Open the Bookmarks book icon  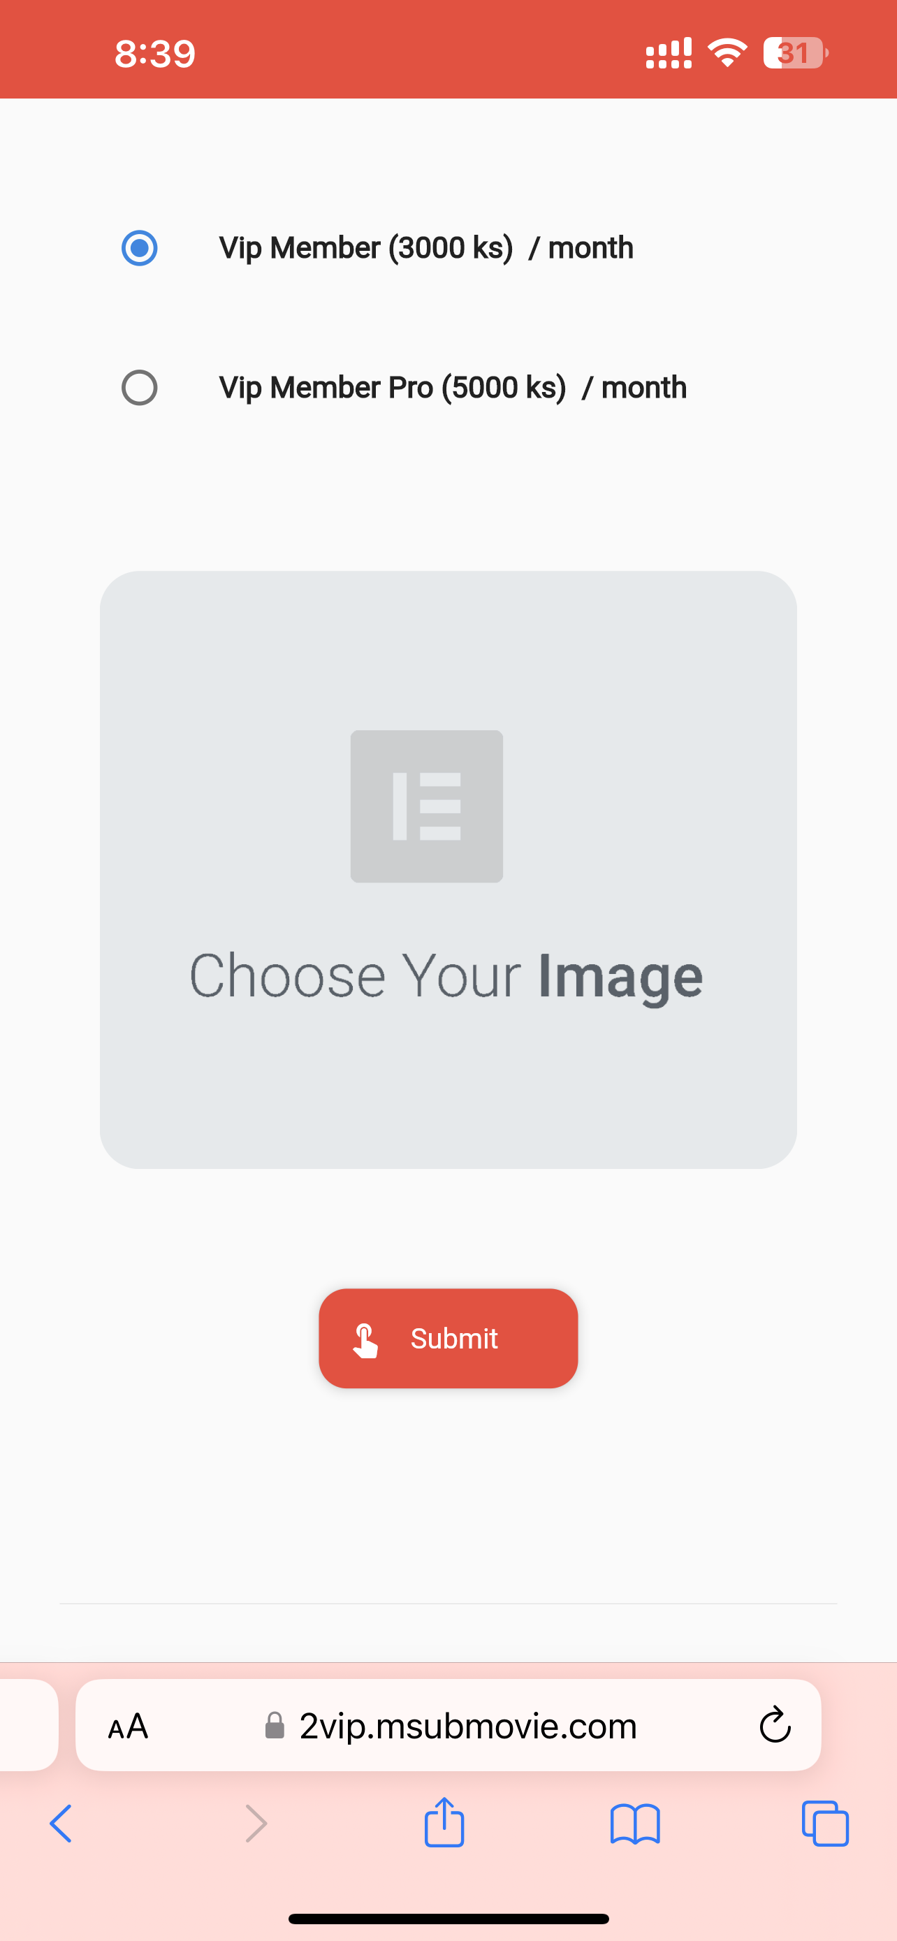pos(635,1824)
